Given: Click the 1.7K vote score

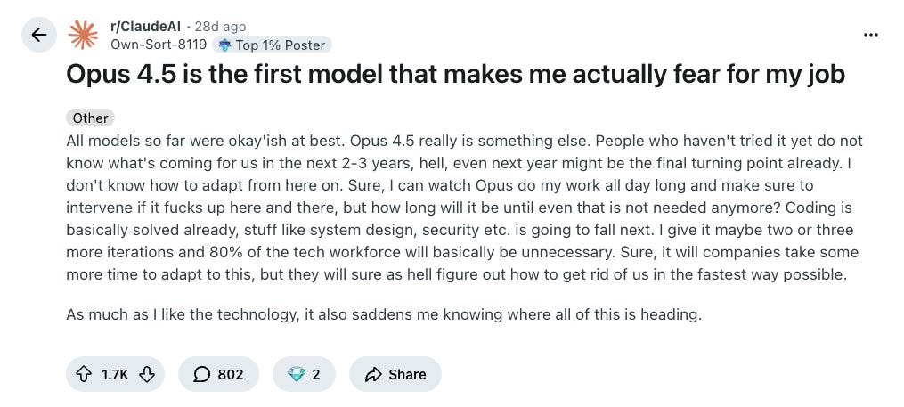Looking at the screenshot, I should (x=115, y=374).
